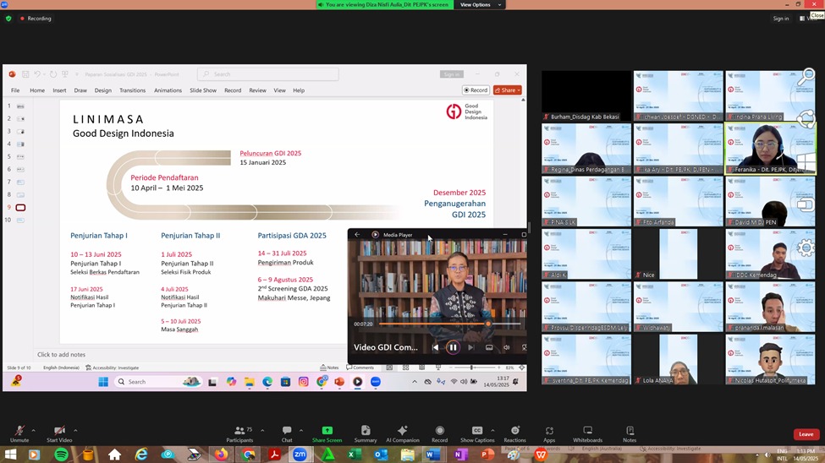Viewport: 825px width, 463px height.
Task: Switch PowerPoint to Normal view
Action: [389, 368]
